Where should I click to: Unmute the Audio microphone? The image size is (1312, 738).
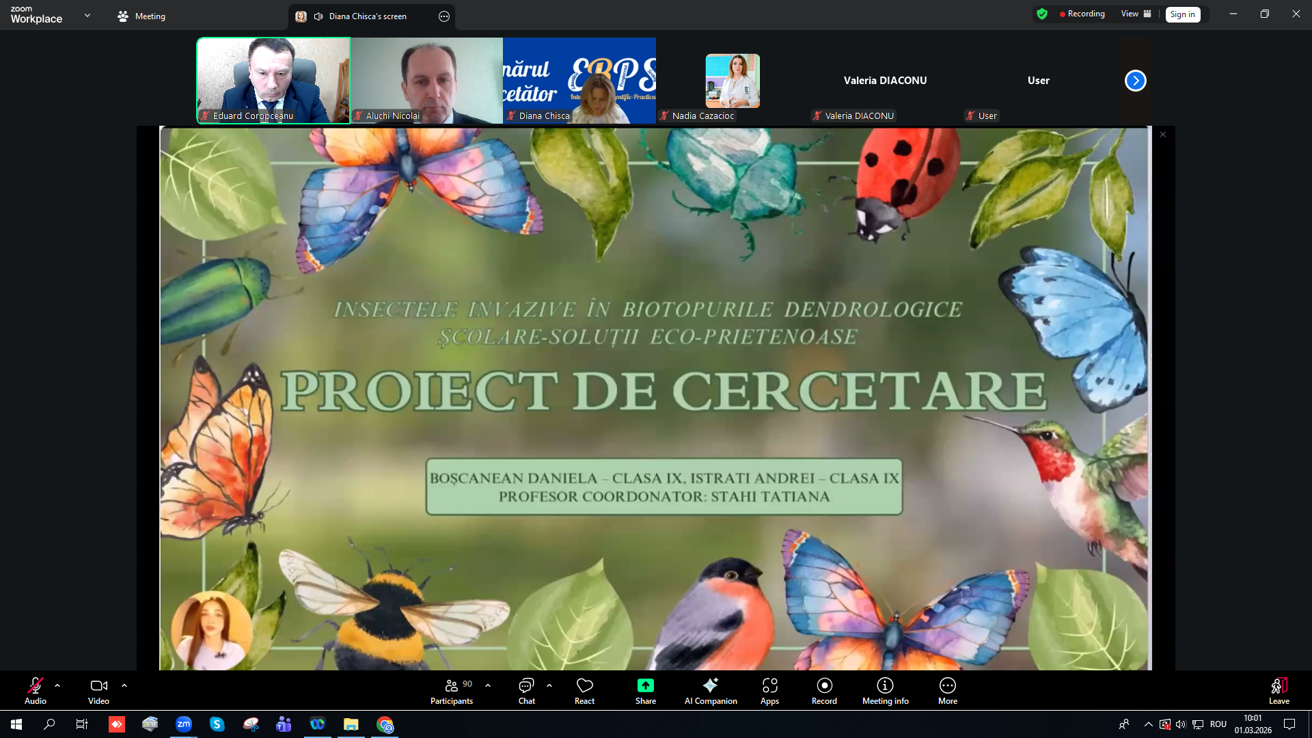click(x=36, y=689)
